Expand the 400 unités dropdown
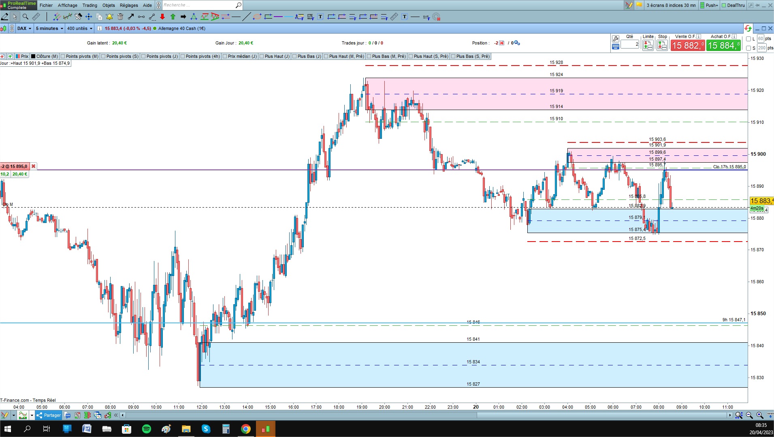The height and width of the screenshot is (437, 774). [80, 28]
